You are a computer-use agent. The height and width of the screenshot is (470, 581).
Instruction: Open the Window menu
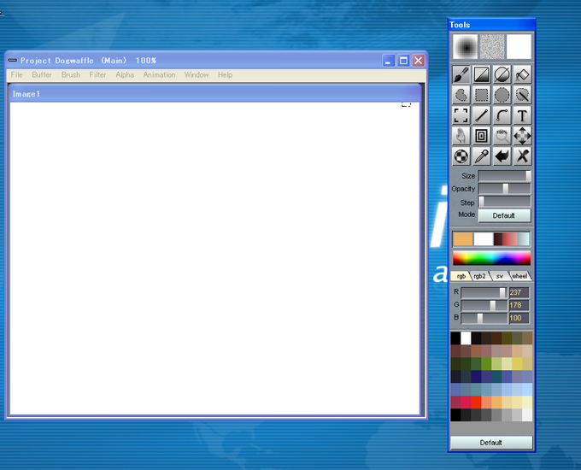tap(197, 75)
